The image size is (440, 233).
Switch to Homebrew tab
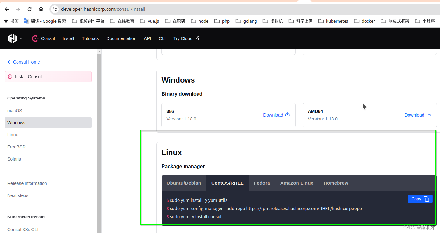336,183
